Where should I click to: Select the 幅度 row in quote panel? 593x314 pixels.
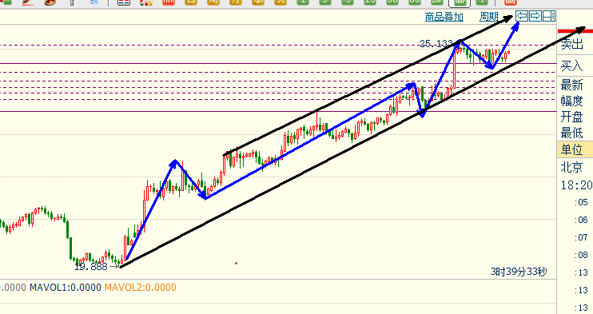pyautogui.click(x=575, y=101)
